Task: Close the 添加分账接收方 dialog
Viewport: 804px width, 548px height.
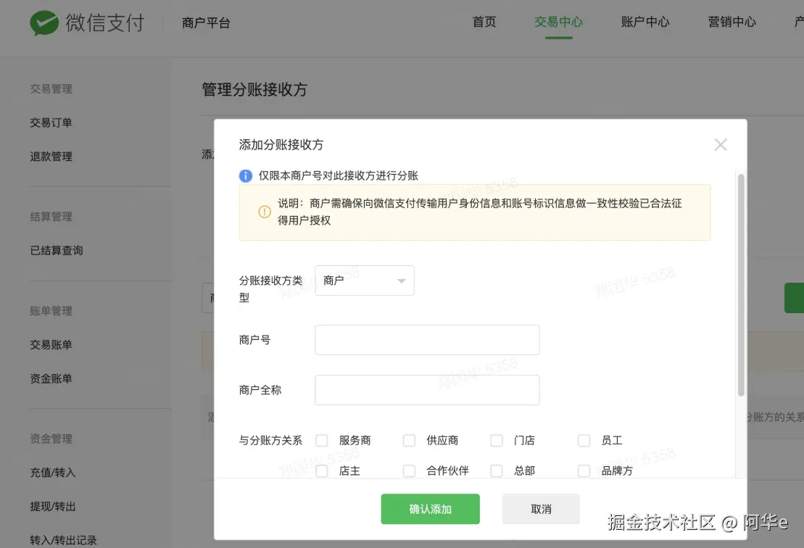Action: 721,144
